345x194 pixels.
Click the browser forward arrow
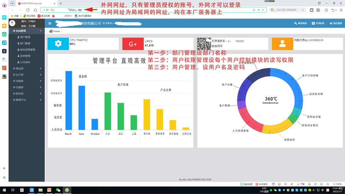[20, 10]
